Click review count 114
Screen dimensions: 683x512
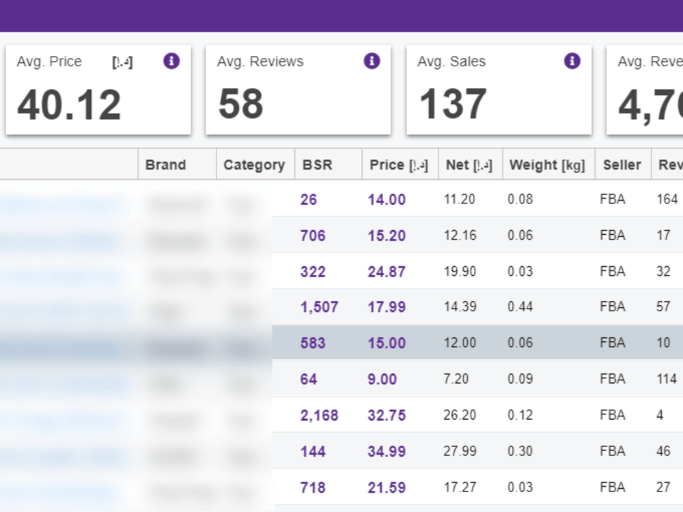tap(667, 378)
